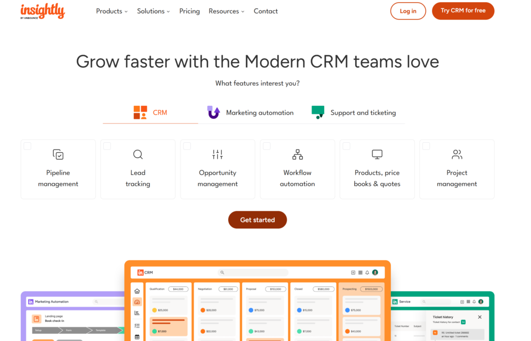531x341 pixels.
Task: Click the 'Ticket history' heading in Service preview
Action: 443,317
